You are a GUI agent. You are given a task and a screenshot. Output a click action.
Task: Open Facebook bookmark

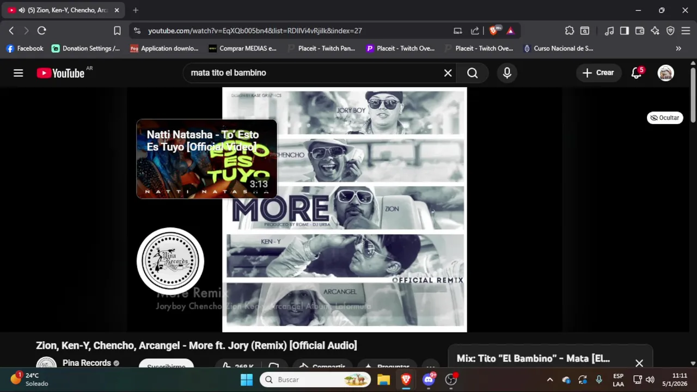tap(25, 48)
